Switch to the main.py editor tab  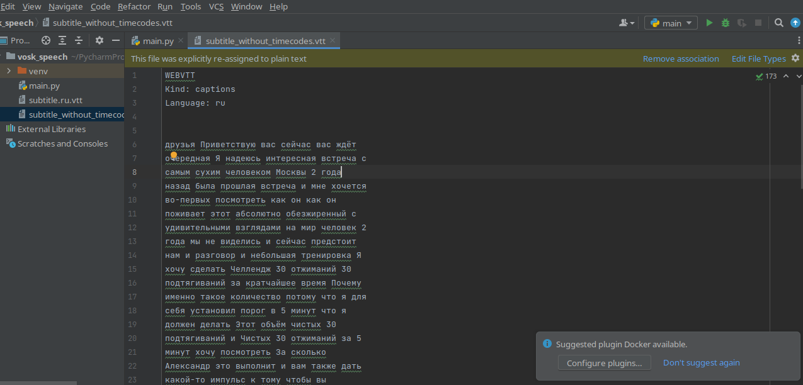click(157, 41)
